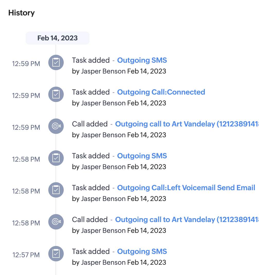Click the task icon for 12:57 PM entry

56,254
